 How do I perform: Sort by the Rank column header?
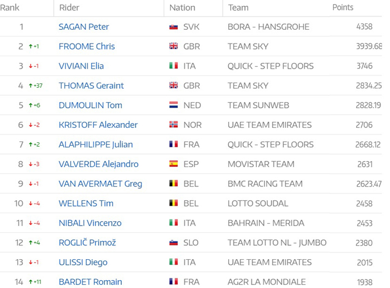click(10, 7)
